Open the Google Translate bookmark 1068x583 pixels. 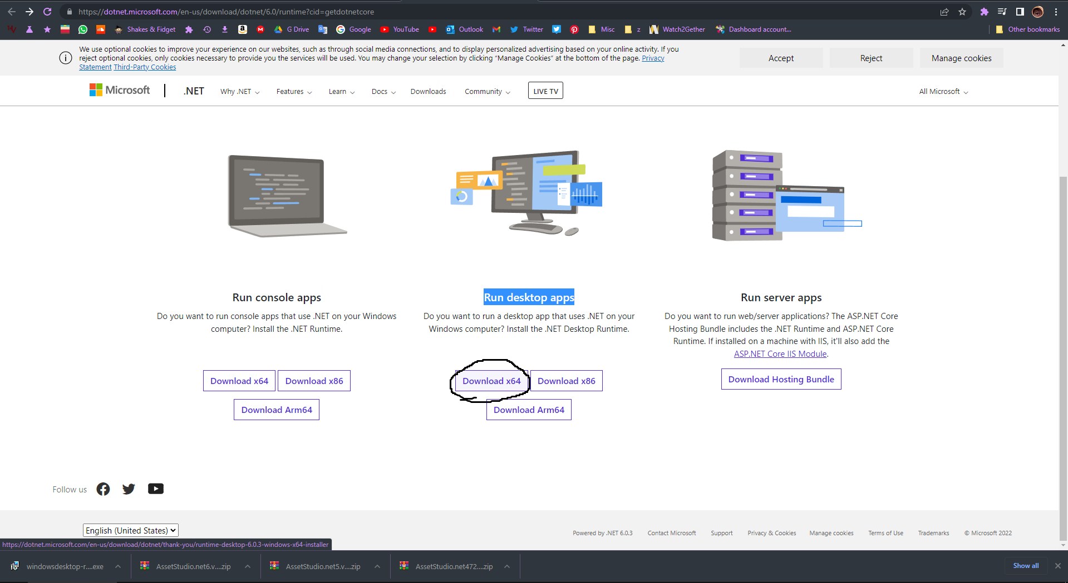(323, 29)
